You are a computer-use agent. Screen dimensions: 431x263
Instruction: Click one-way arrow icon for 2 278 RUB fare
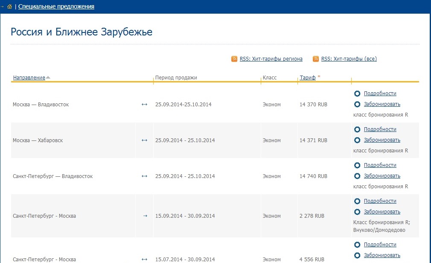click(145, 216)
